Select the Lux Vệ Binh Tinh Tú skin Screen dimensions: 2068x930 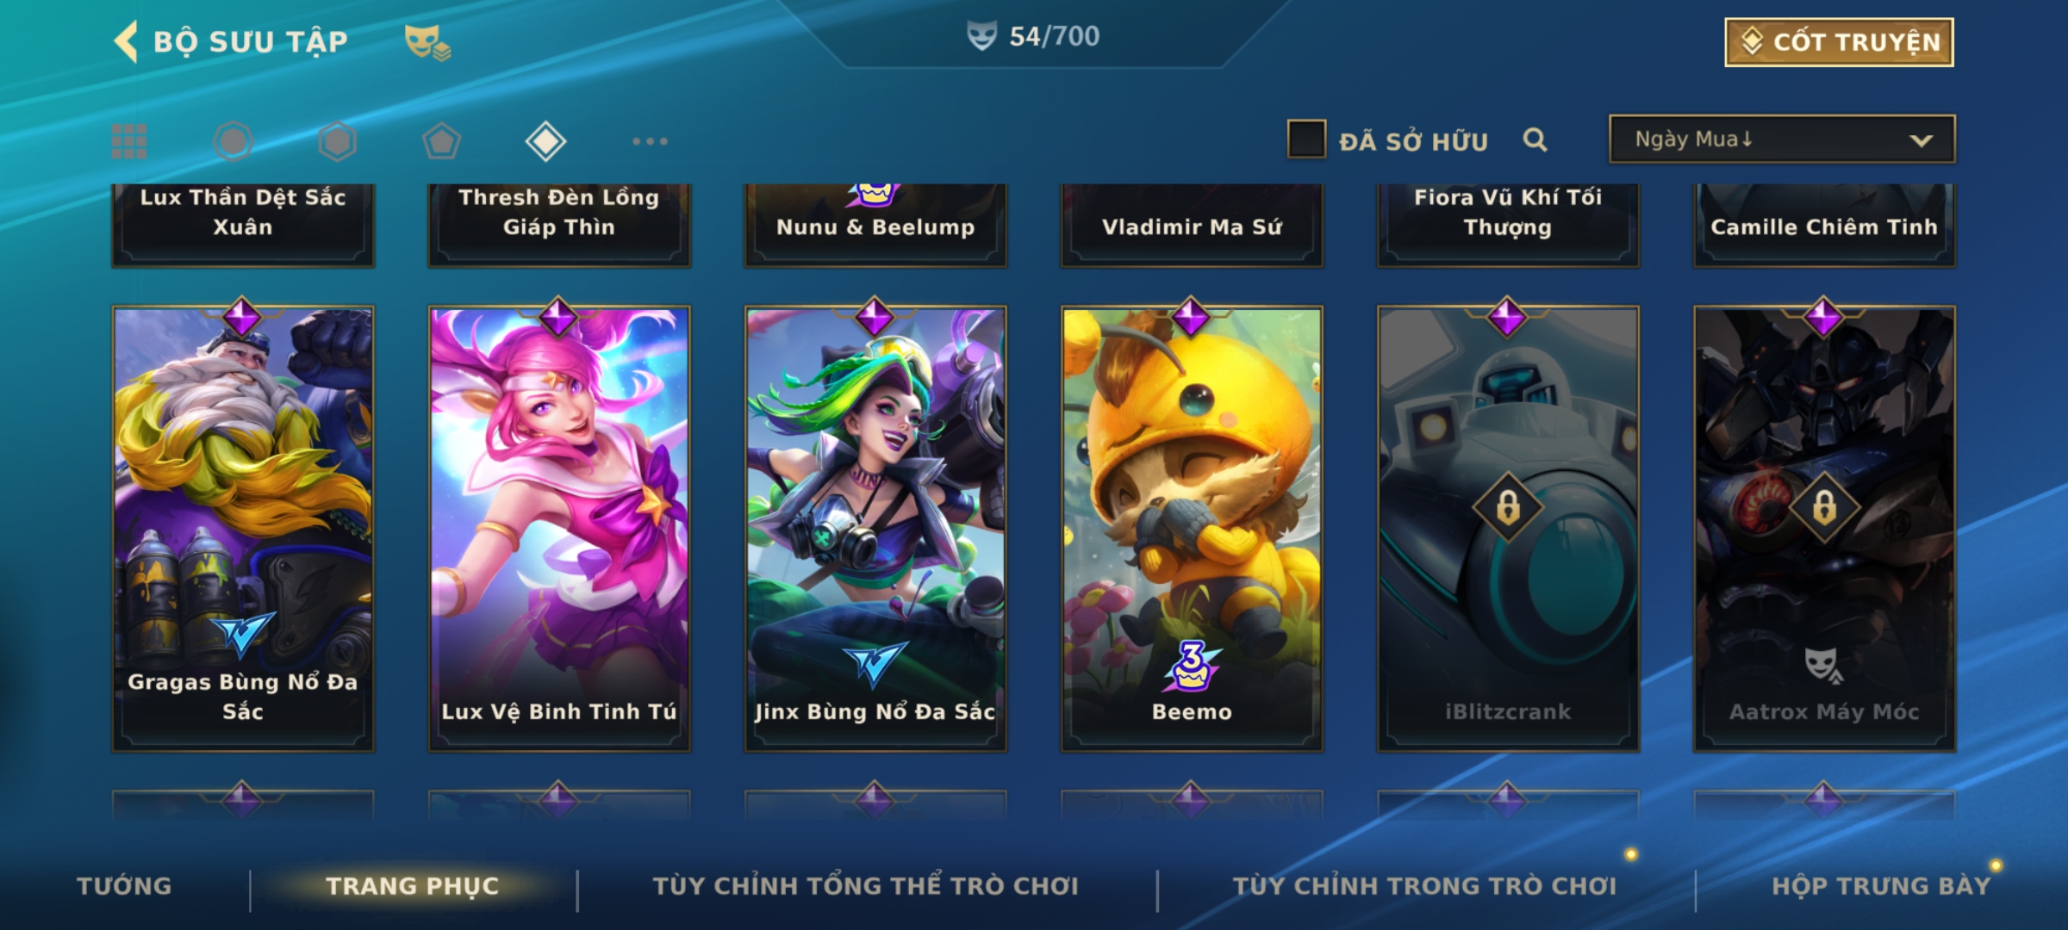point(559,529)
